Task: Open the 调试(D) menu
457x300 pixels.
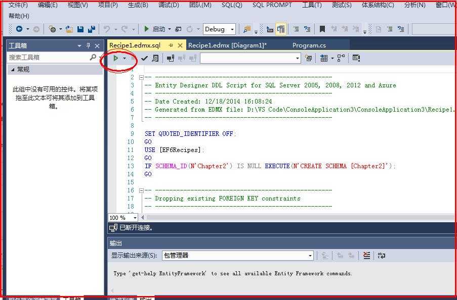Action: 169,5
